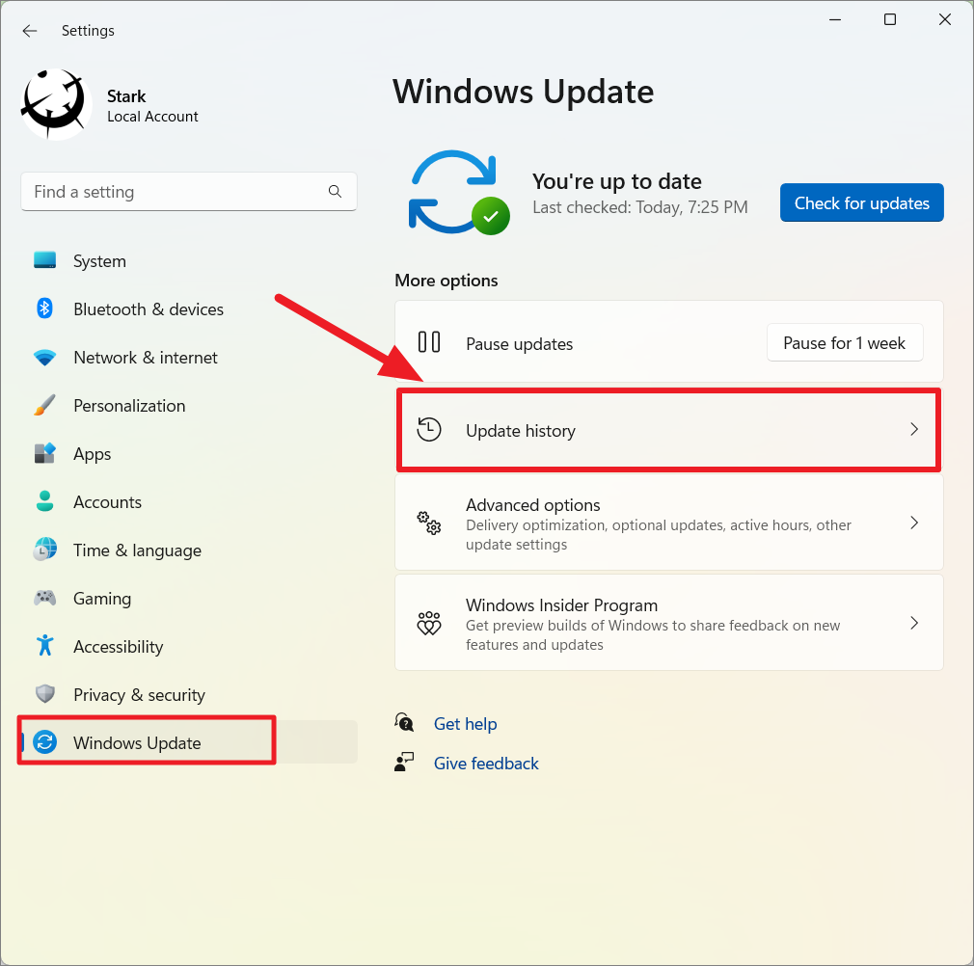974x966 pixels.
Task: Click the Give feedback person icon
Action: pos(404,762)
